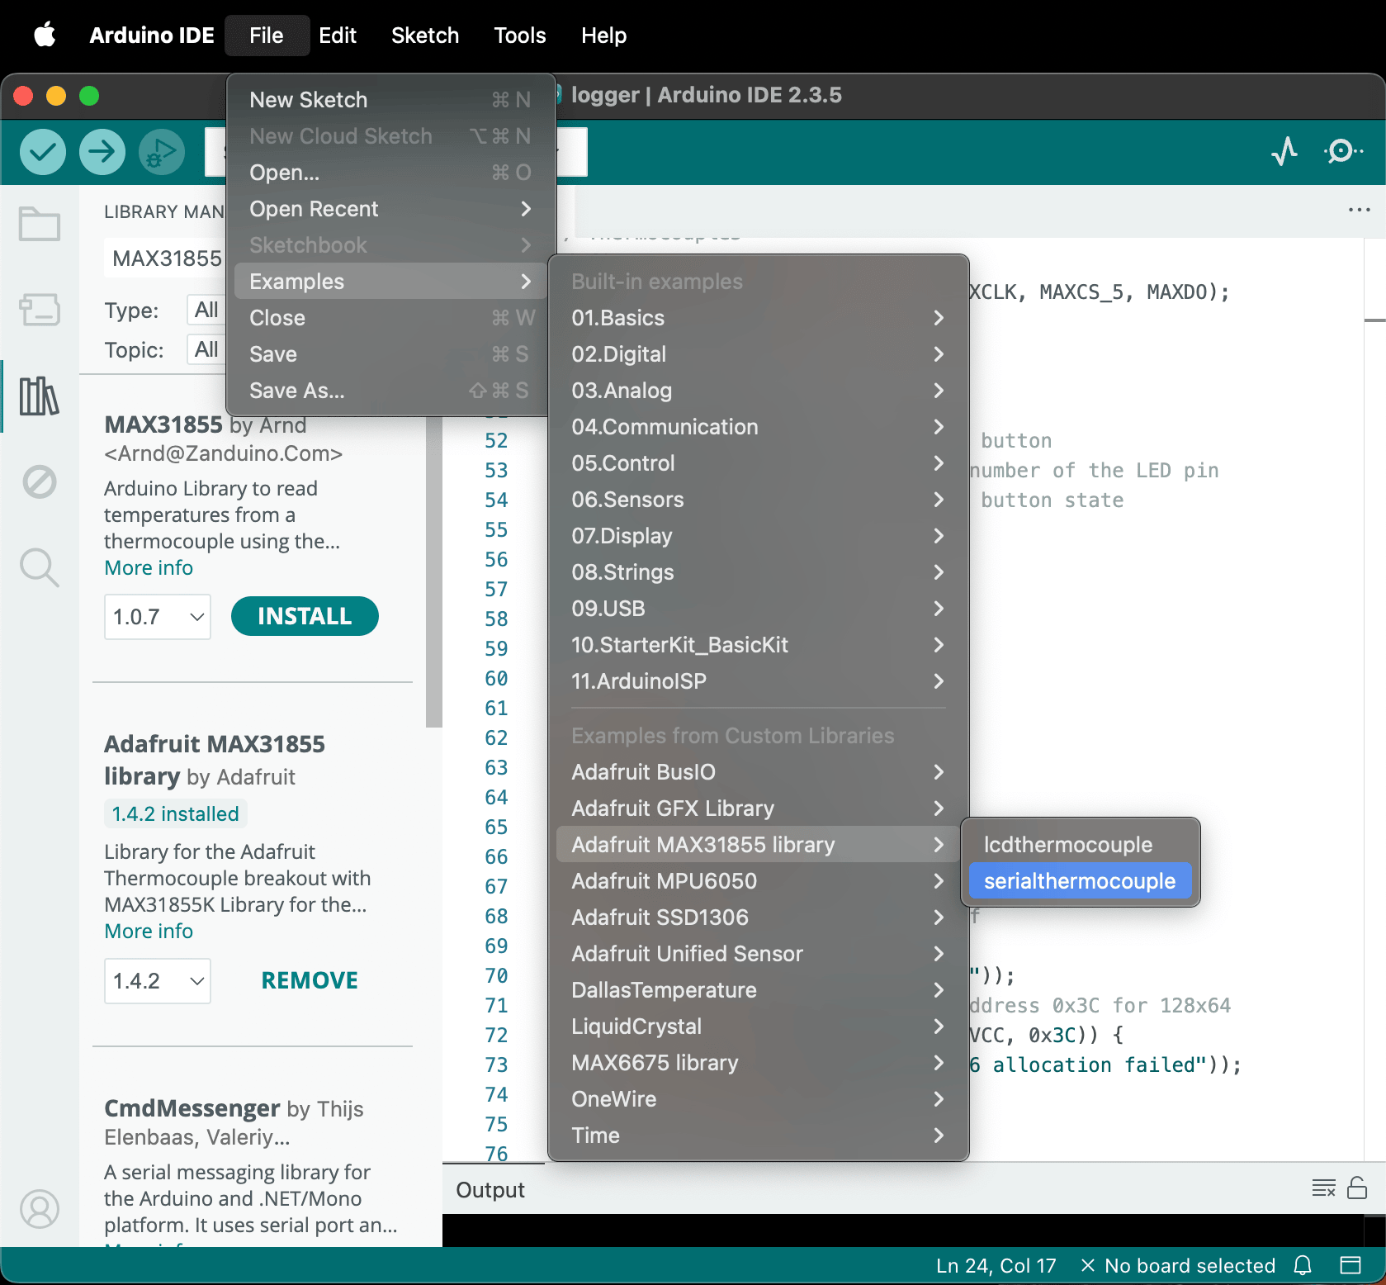
Task: Expand the 04.Communication examples submenu
Action: (758, 427)
